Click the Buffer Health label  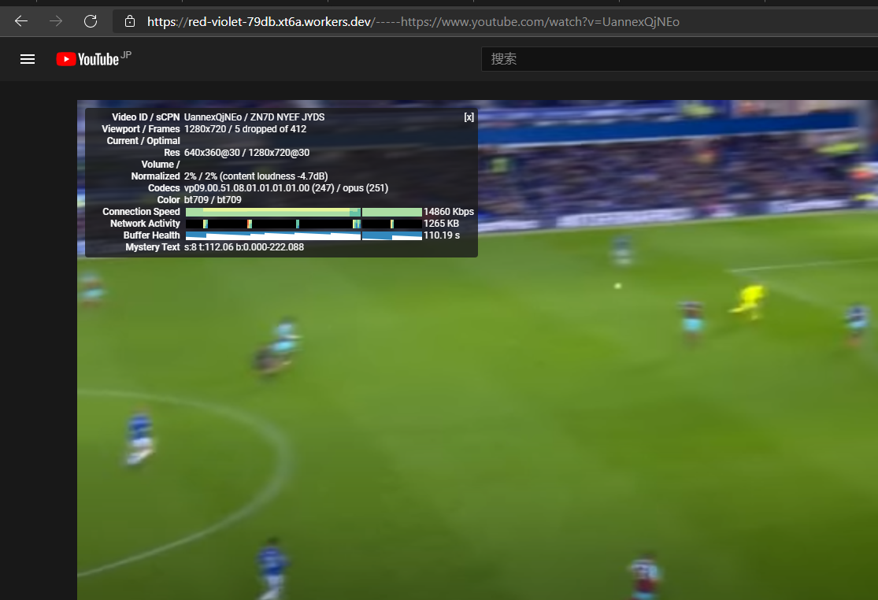[152, 235]
